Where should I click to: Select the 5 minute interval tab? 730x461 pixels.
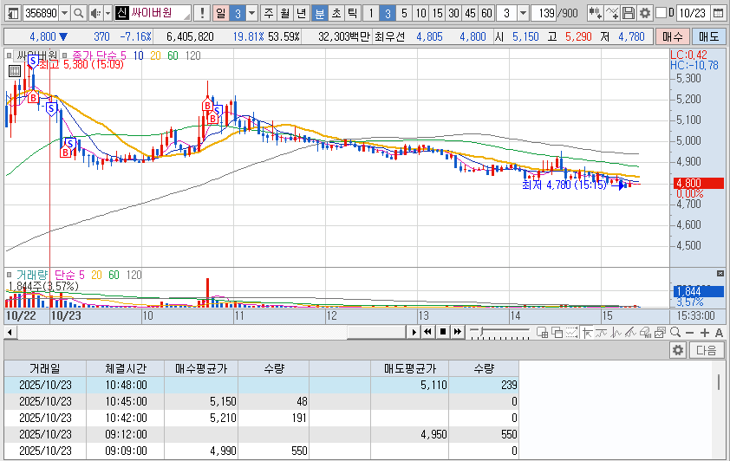pyautogui.click(x=404, y=13)
